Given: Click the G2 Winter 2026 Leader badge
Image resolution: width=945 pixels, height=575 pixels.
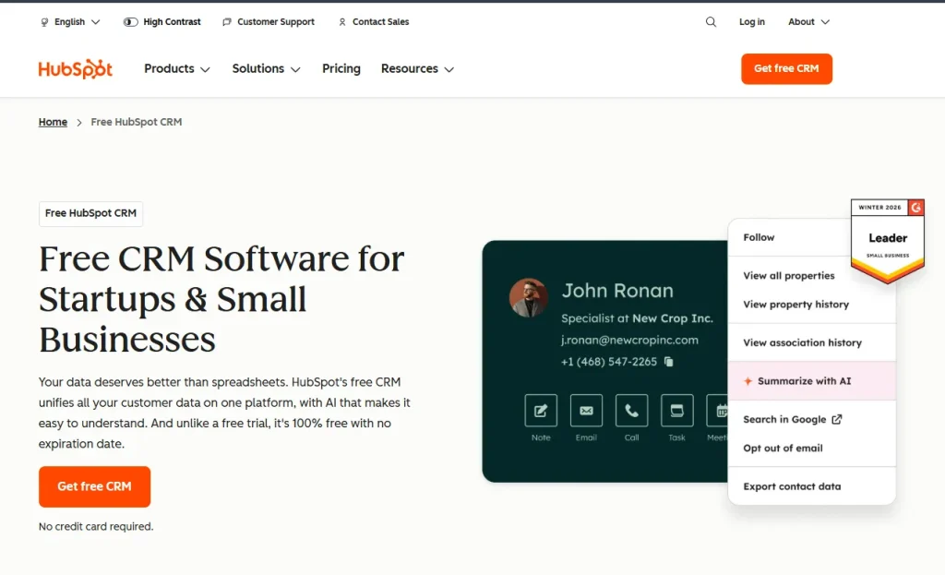Looking at the screenshot, I should (887, 239).
